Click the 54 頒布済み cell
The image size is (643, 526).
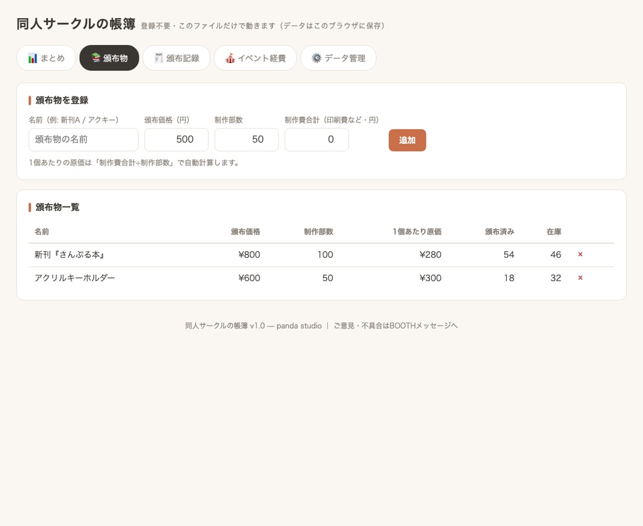point(509,255)
